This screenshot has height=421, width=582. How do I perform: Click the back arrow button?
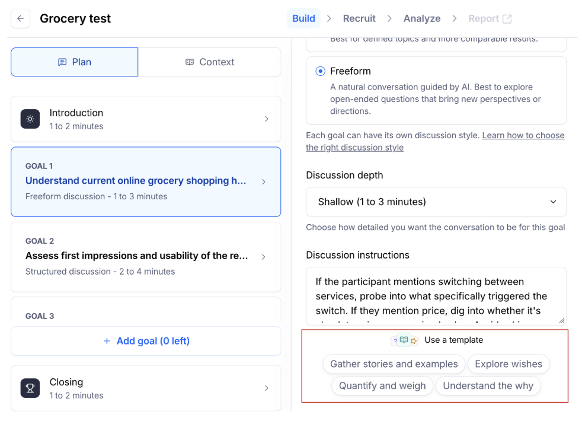[x=21, y=18]
